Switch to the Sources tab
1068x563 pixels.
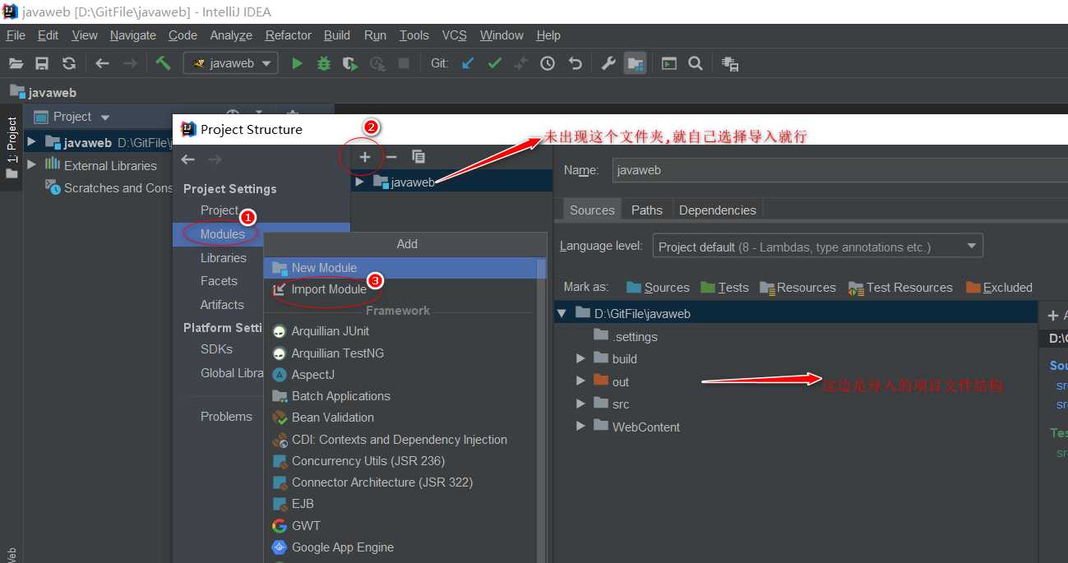point(592,210)
